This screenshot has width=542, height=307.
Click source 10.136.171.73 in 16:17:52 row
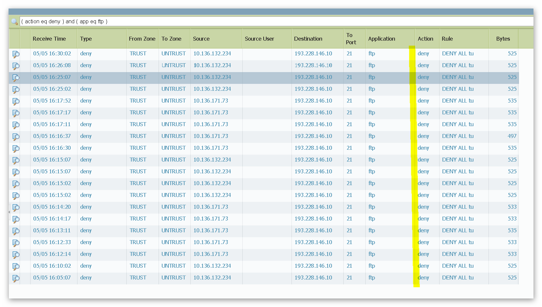211,101
